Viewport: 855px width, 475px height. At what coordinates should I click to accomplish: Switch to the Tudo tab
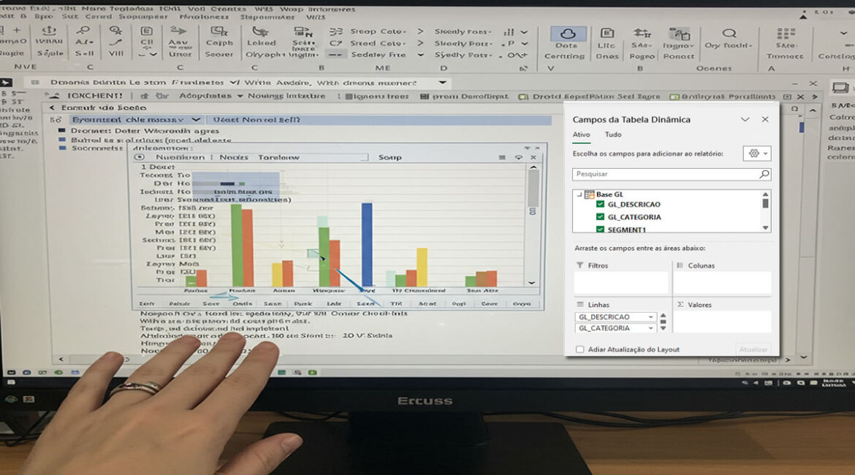(613, 134)
